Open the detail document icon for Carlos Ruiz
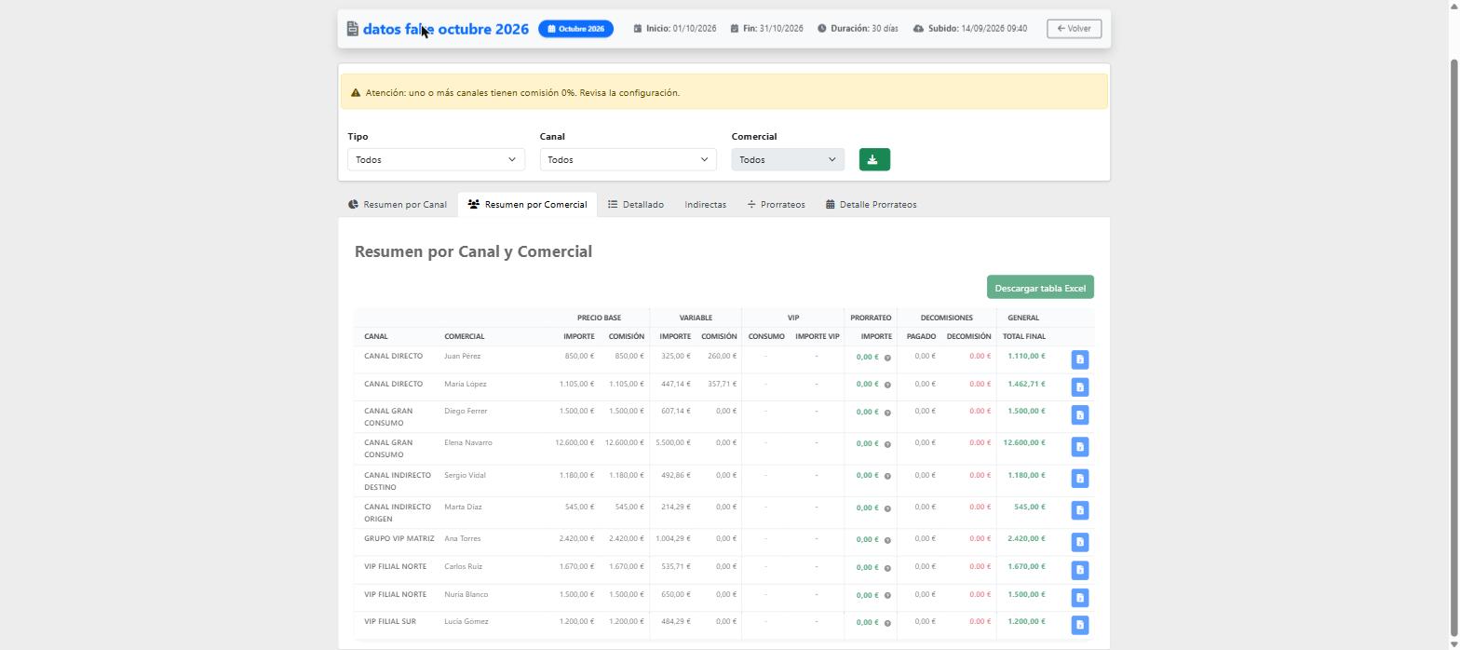 (1079, 570)
